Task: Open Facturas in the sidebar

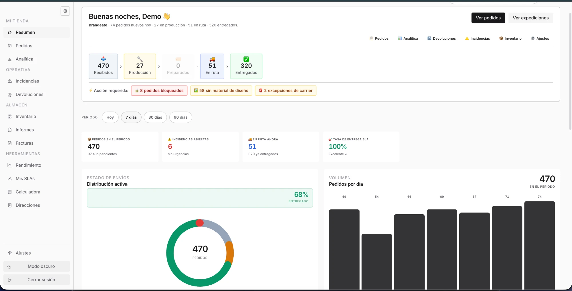Action: (37, 143)
